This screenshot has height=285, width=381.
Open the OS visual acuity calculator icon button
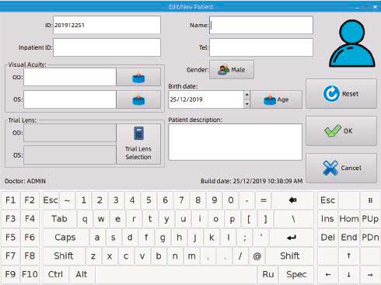pos(138,99)
